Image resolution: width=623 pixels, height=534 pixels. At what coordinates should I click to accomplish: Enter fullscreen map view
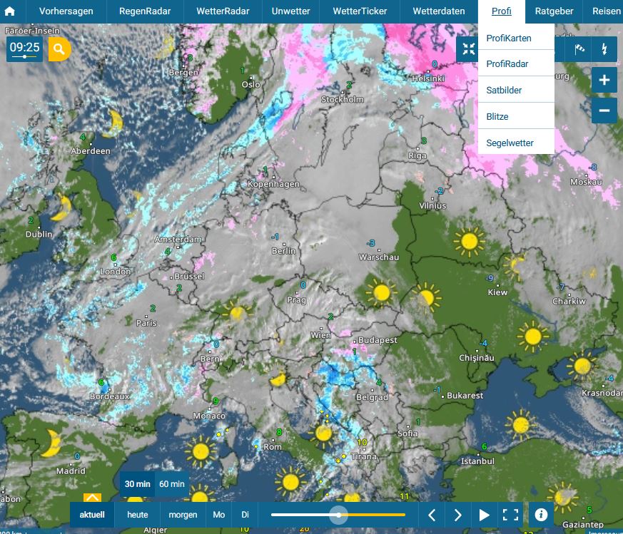(510, 515)
